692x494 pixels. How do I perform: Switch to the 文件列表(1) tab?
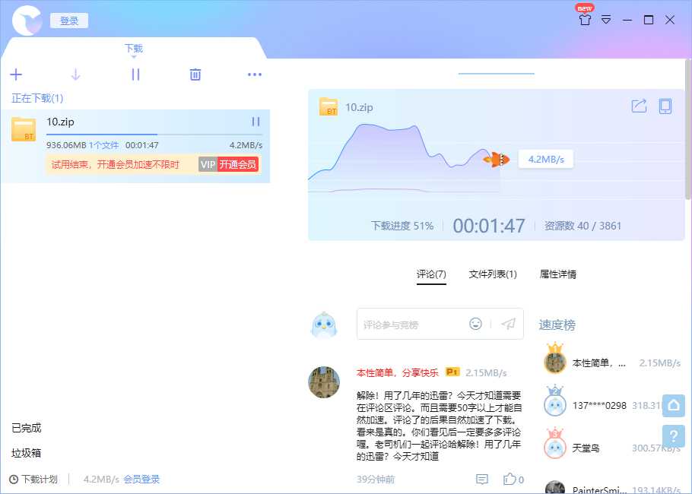pos(493,274)
